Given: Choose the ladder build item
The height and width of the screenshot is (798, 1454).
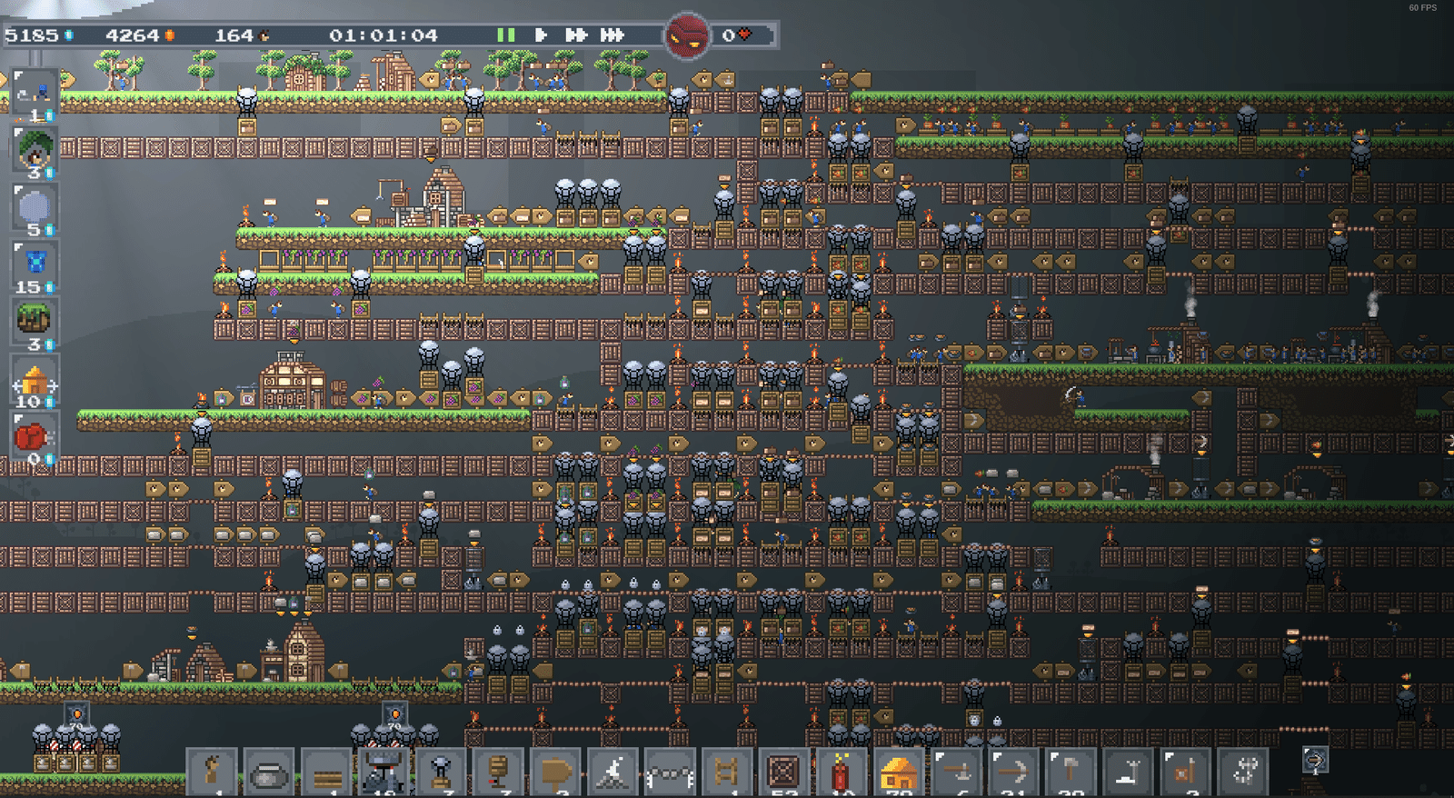Looking at the screenshot, I should [727, 773].
